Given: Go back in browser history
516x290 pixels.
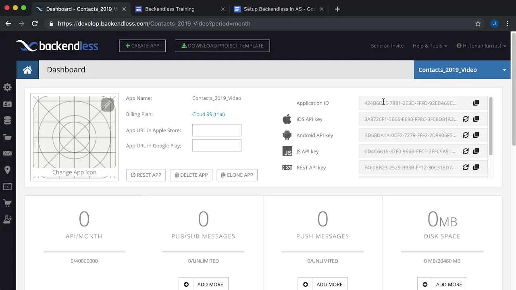Looking at the screenshot, I should (8, 24).
